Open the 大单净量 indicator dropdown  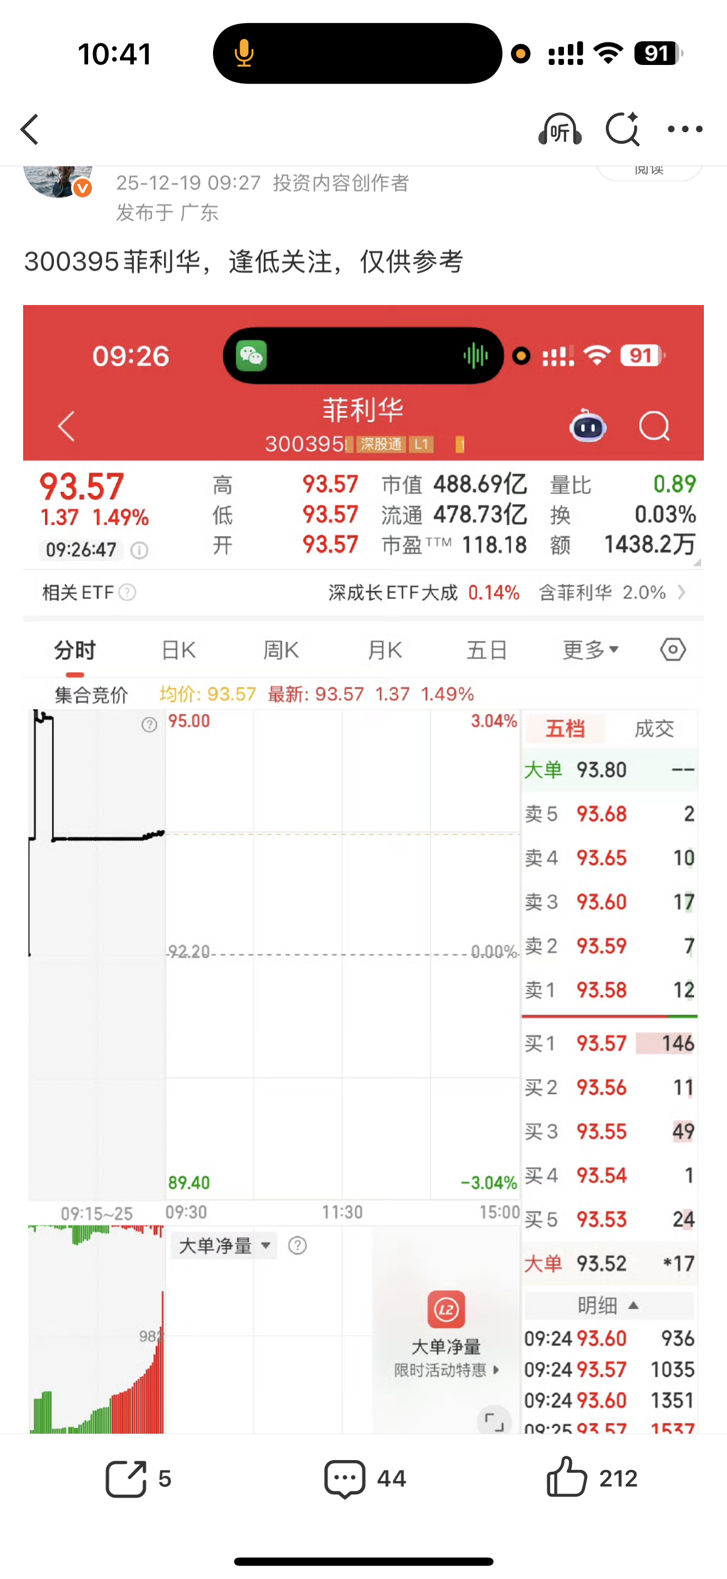(224, 1245)
